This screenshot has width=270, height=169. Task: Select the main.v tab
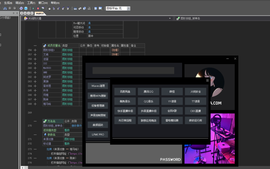(x=40, y=13)
